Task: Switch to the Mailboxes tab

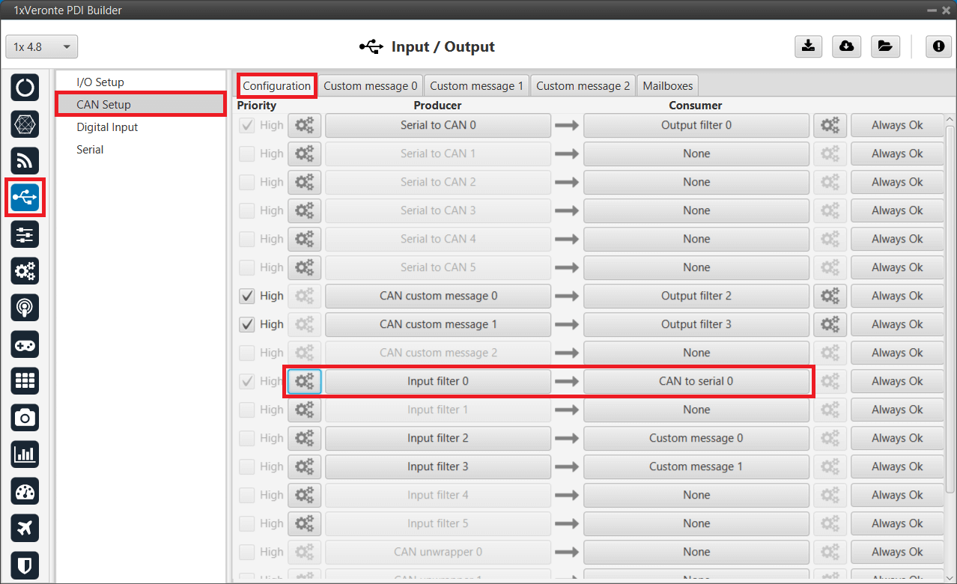Action: [x=668, y=85]
